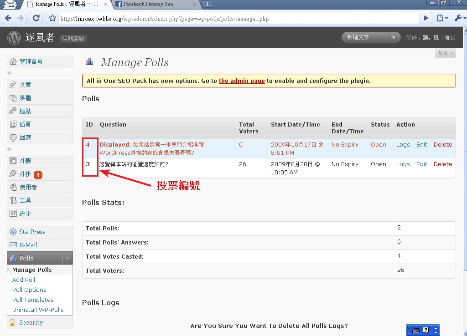Click the 逐風者 site title
The height and width of the screenshot is (336, 467).
tap(40, 38)
